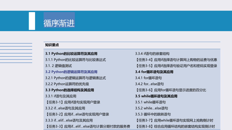Click 【任务3-4】计算网上购物的运费与优惠 line

[176, 60]
